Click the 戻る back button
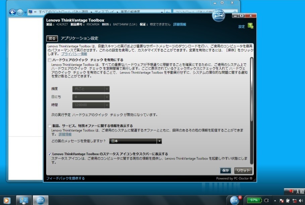The height and width of the screenshot is (205, 305). (52, 39)
